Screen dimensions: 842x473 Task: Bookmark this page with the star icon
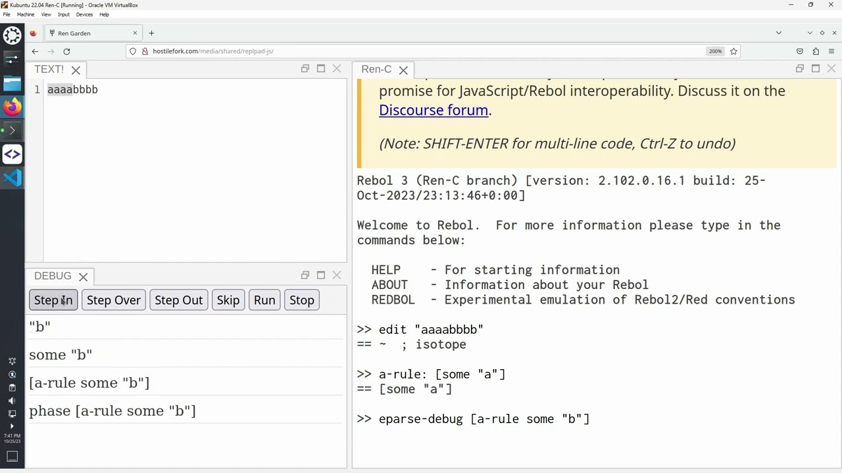[733, 51]
